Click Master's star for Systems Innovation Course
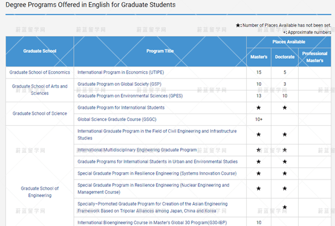The height and width of the screenshot is (226, 335). coord(259,173)
